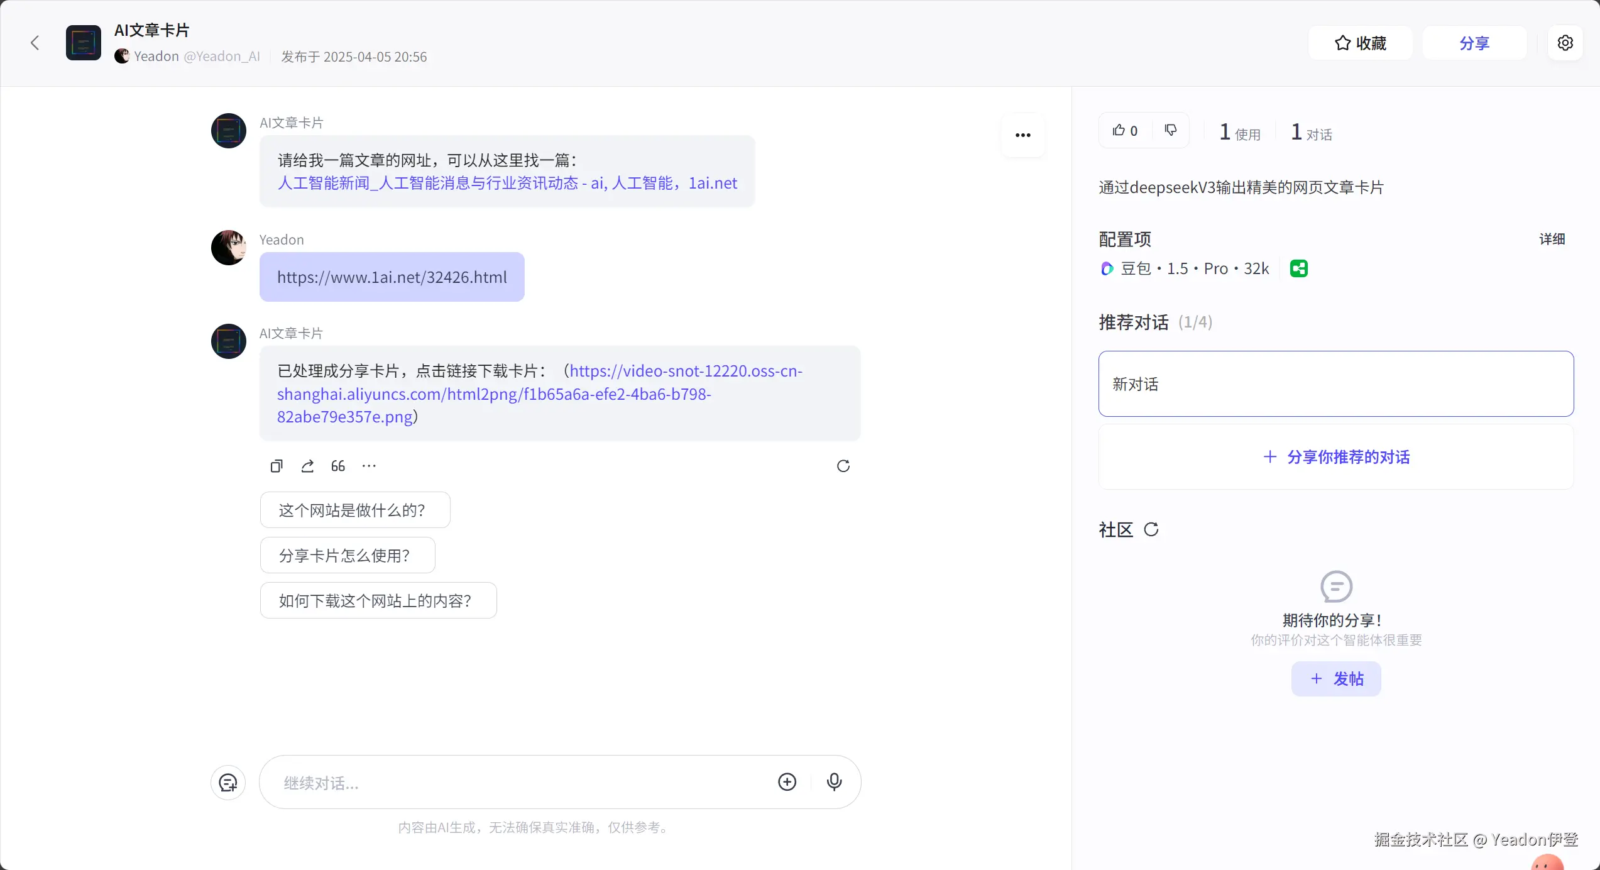Refresh the 社区 community section

click(1151, 529)
